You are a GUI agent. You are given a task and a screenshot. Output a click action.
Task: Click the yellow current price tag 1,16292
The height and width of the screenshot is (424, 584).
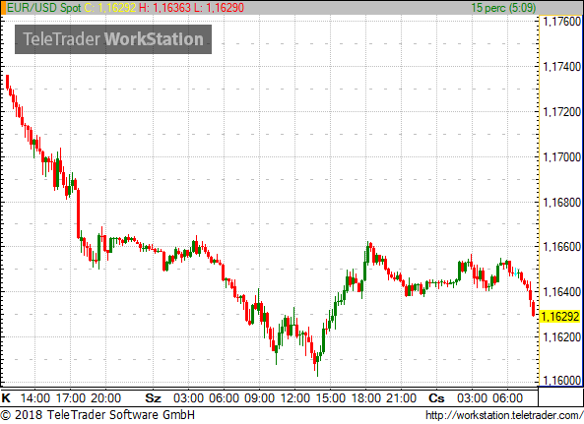(x=559, y=317)
